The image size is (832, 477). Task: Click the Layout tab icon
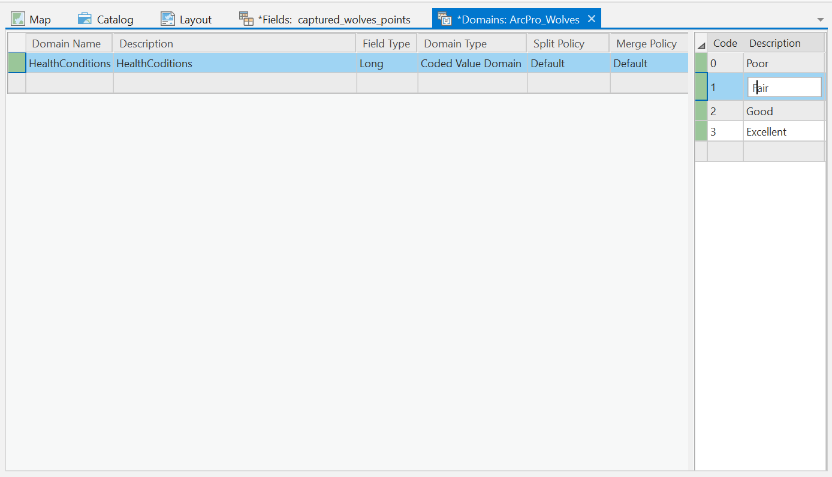click(x=168, y=19)
